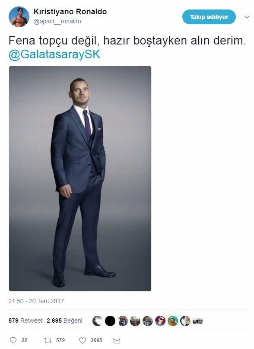This screenshot has width=254, height=349.
Task: Click the Kıristiyano Ronaldo display name
Action: [x=70, y=12]
